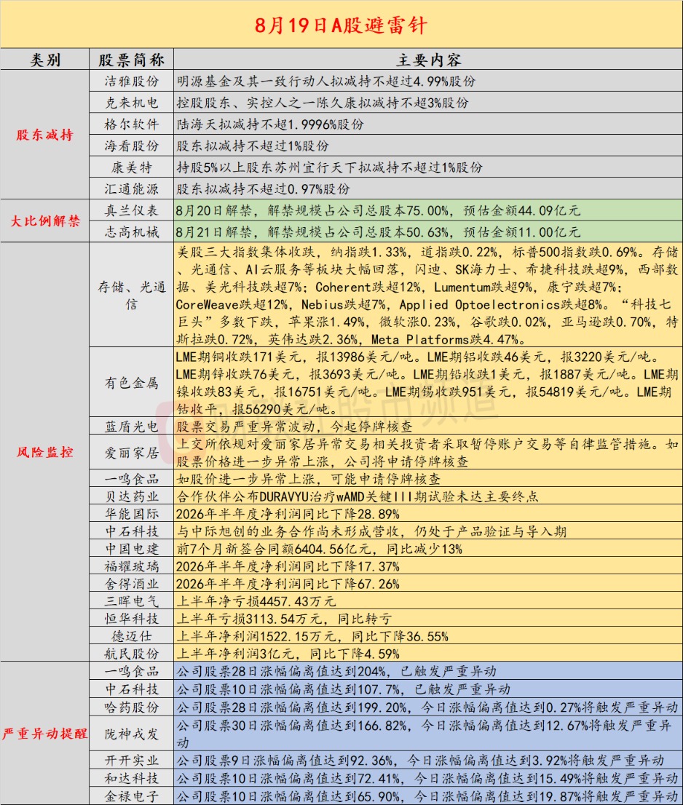Click the 有色金属 LME prices text
683x805 pixels.
(x=428, y=382)
